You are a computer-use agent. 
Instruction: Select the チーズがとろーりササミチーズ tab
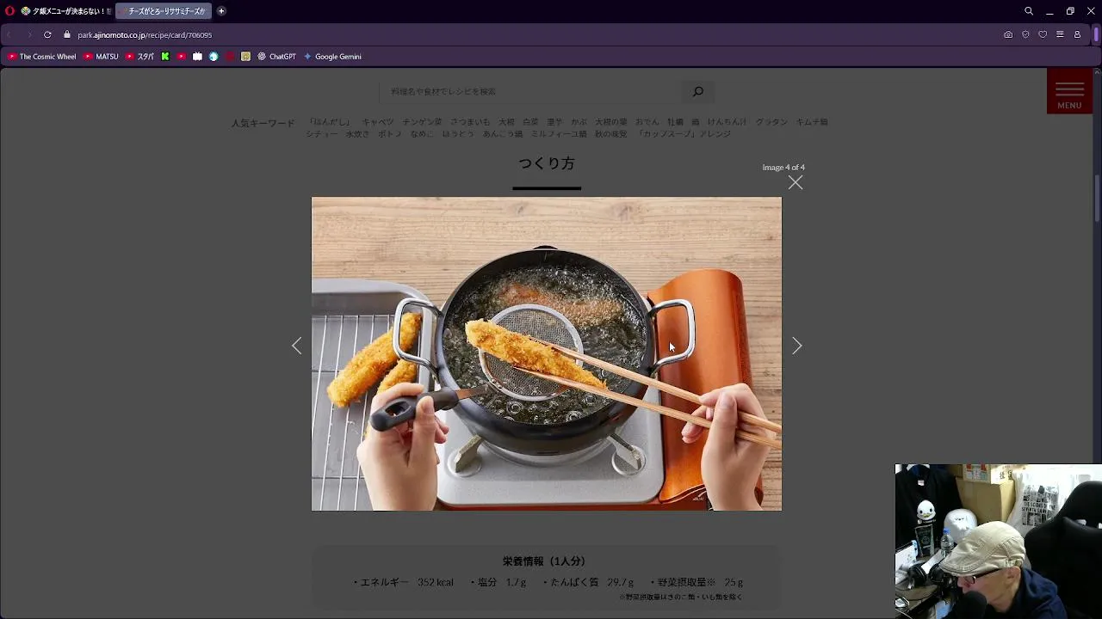pyautogui.click(x=164, y=11)
